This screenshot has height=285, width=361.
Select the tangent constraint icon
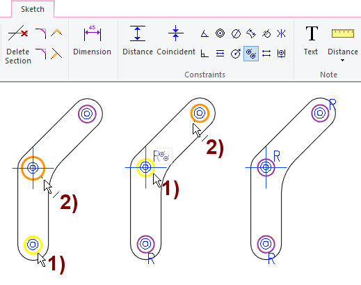point(266,33)
